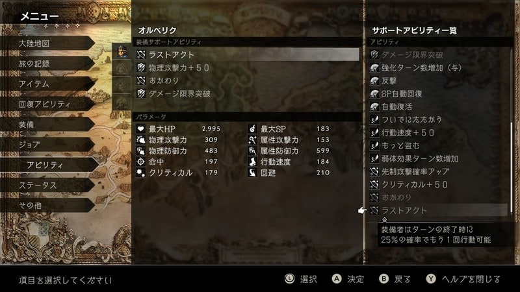The height and width of the screenshot is (292, 520).
Task: Click the boot icon next to 行動速度
Action: 252,162
